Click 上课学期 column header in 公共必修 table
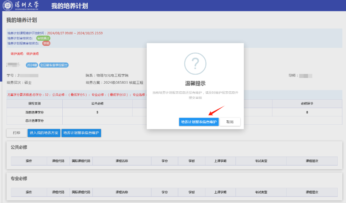This screenshot has height=203, width=346. pyautogui.click(x=220, y=161)
